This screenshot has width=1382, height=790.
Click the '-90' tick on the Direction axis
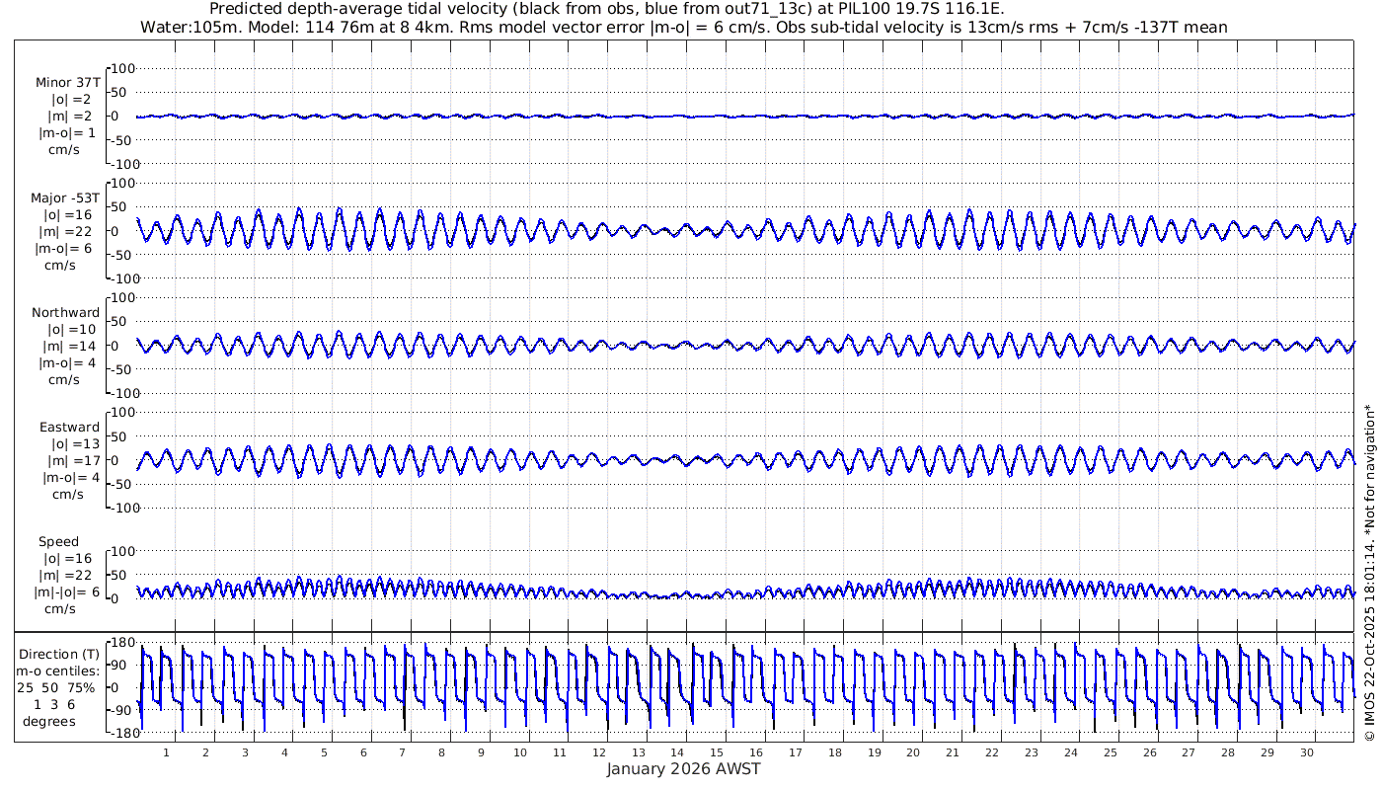pyautogui.click(x=122, y=711)
